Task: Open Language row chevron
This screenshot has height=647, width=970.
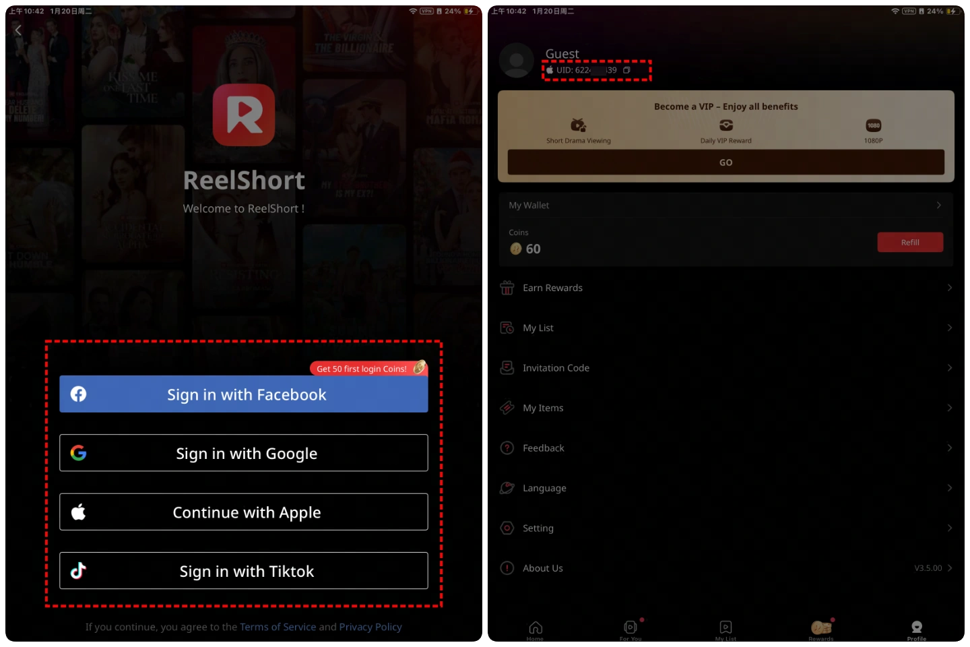Action: 949,488
